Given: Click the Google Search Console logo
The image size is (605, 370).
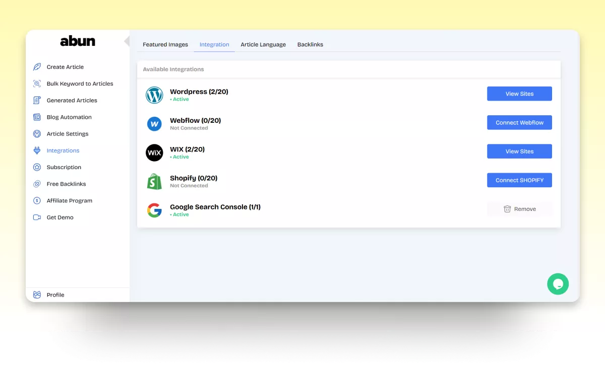Looking at the screenshot, I should (154, 210).
